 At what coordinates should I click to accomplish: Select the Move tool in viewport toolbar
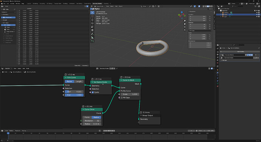point(92,20)
